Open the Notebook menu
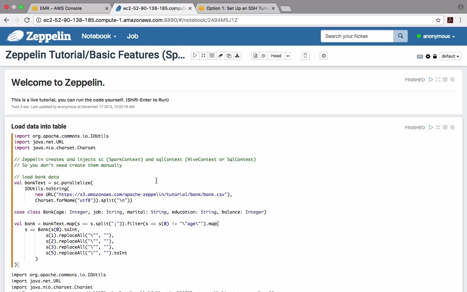Image resolution: width=467 pixels, height=292 pixels. pos(99,36)
